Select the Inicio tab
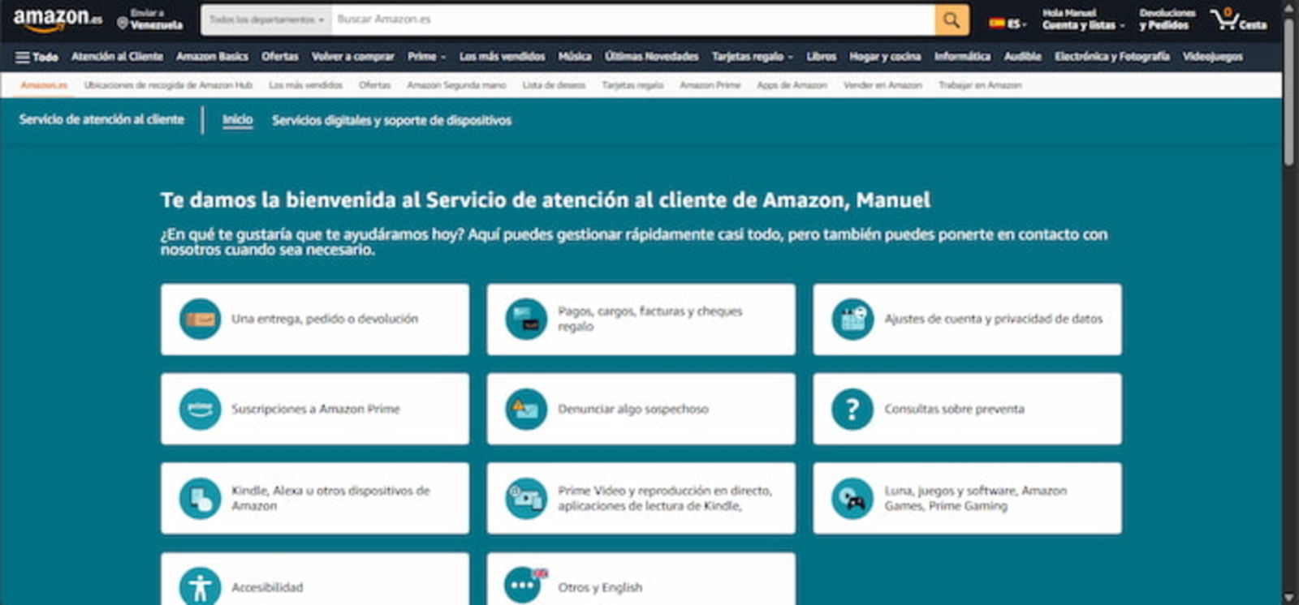Viewport: 1299px width, 605px height. click(x=237, y=120)
